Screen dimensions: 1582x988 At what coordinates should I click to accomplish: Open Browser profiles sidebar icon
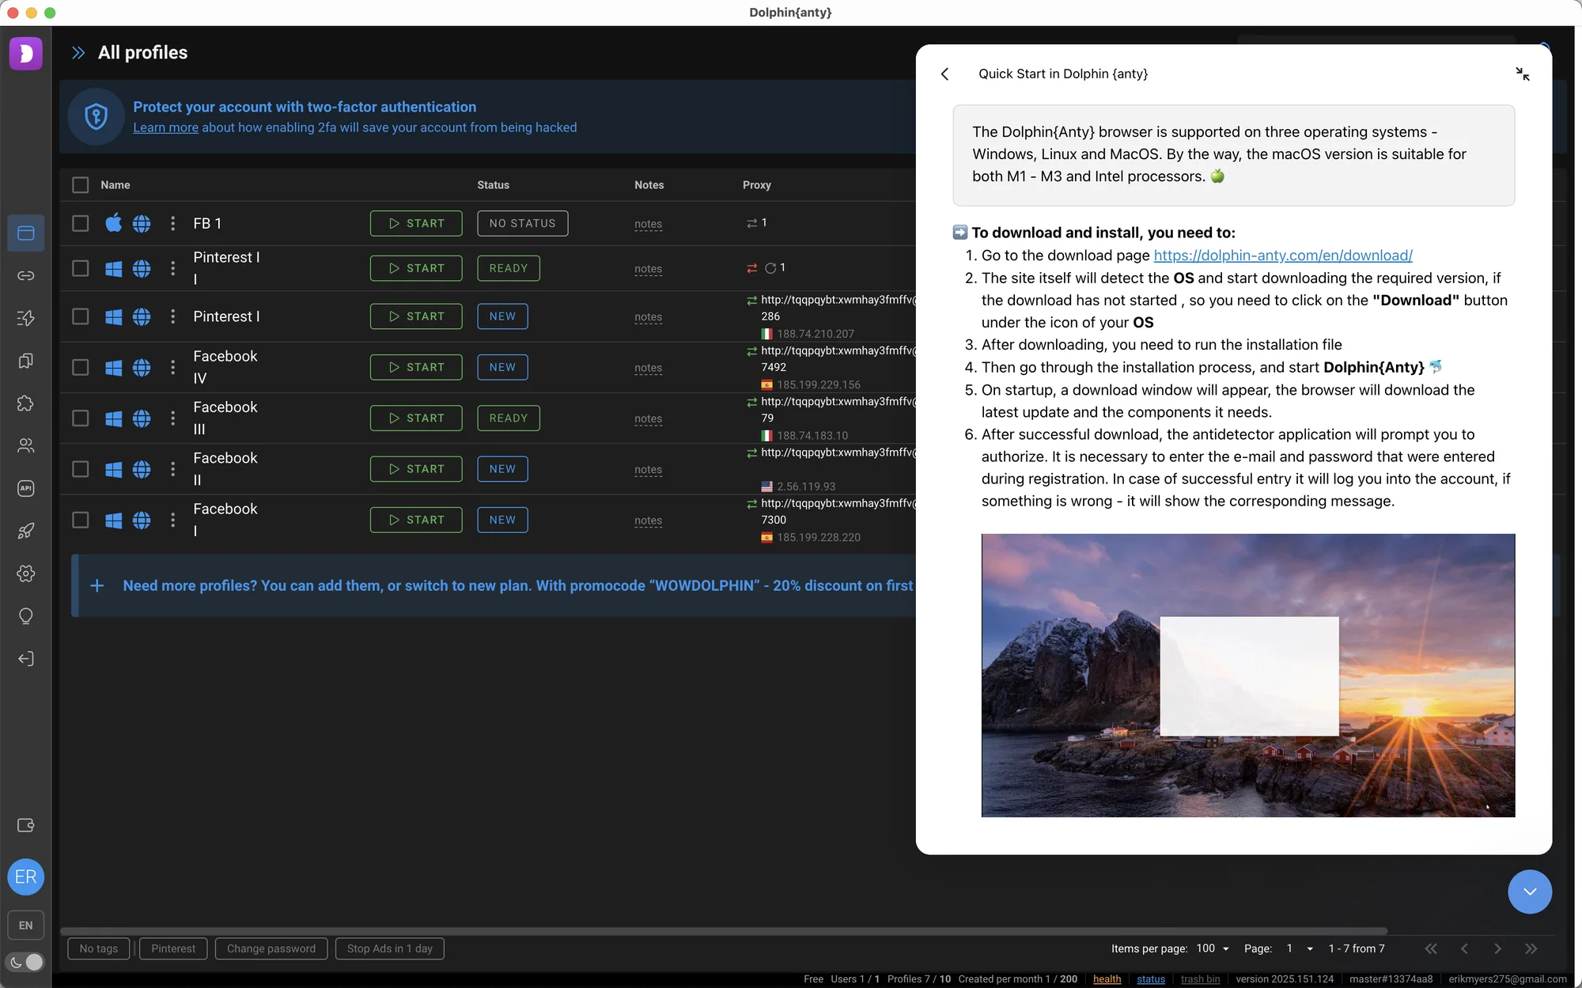click(25, 233)
